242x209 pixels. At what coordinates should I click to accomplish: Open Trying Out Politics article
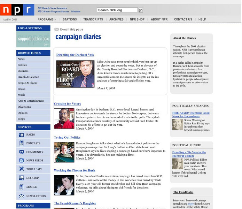pos(67,137)
